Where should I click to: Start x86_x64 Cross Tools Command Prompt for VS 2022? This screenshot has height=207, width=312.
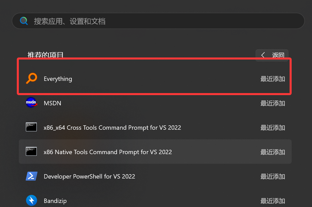tap(112, 127)
